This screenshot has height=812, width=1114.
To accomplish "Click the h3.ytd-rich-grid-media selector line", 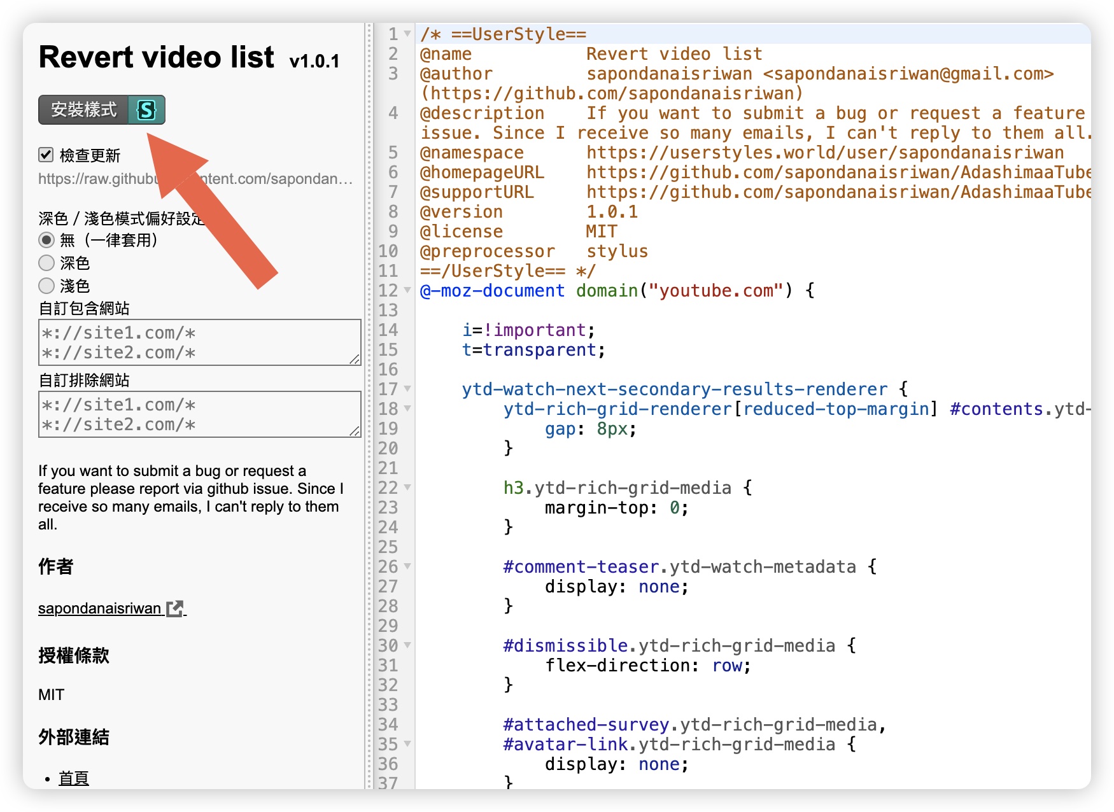I will [x=627, y=488].
